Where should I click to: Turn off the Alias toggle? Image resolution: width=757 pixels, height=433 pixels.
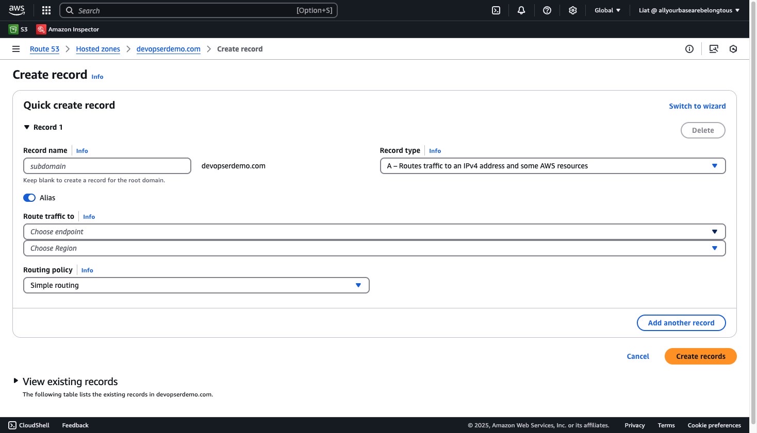point(29,198)
